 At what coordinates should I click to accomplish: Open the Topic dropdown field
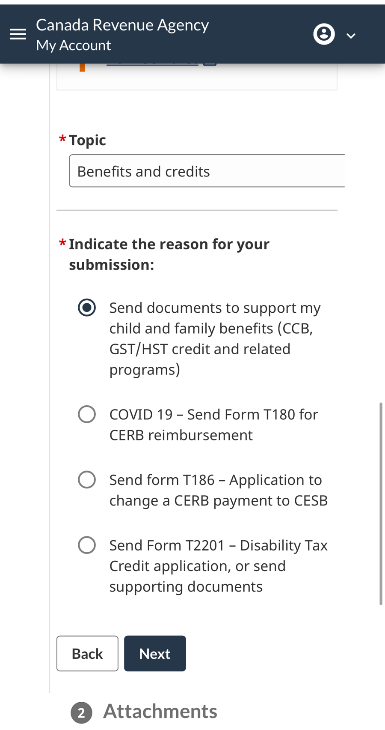click(207, 171)
